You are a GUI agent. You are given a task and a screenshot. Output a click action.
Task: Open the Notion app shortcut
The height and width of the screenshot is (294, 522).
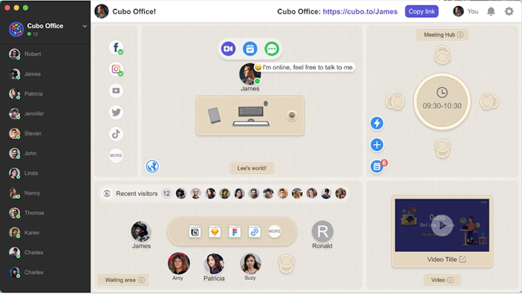(195, 231)
